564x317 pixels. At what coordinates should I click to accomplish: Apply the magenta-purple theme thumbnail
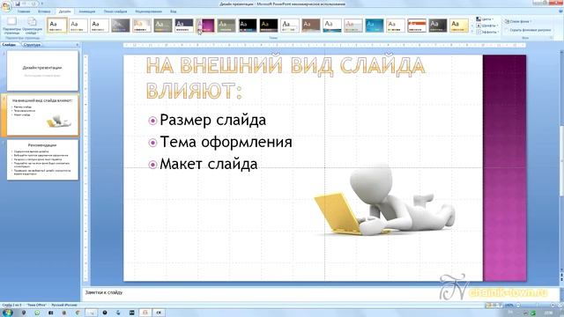[x=205, y=26]
